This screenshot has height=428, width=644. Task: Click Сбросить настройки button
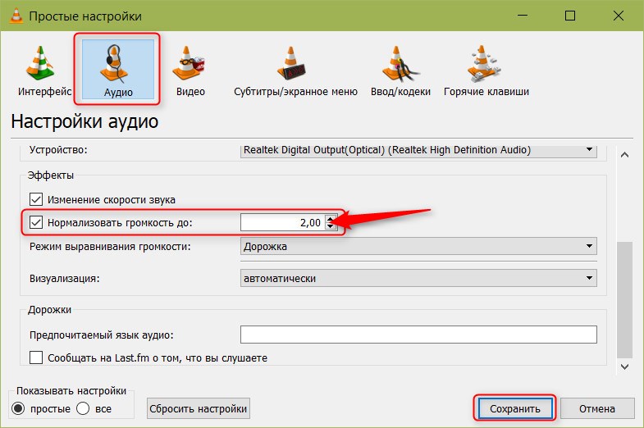click(199, 408)
